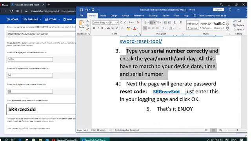251x141 pixels.
Task: Center align the text
Action: [149, 28]
